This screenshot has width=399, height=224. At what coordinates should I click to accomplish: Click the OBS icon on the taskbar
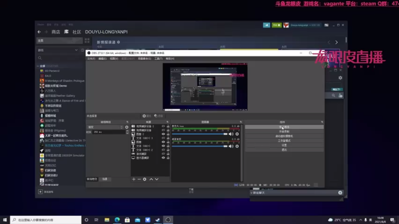pyautogui.click(x=168, y=220)
